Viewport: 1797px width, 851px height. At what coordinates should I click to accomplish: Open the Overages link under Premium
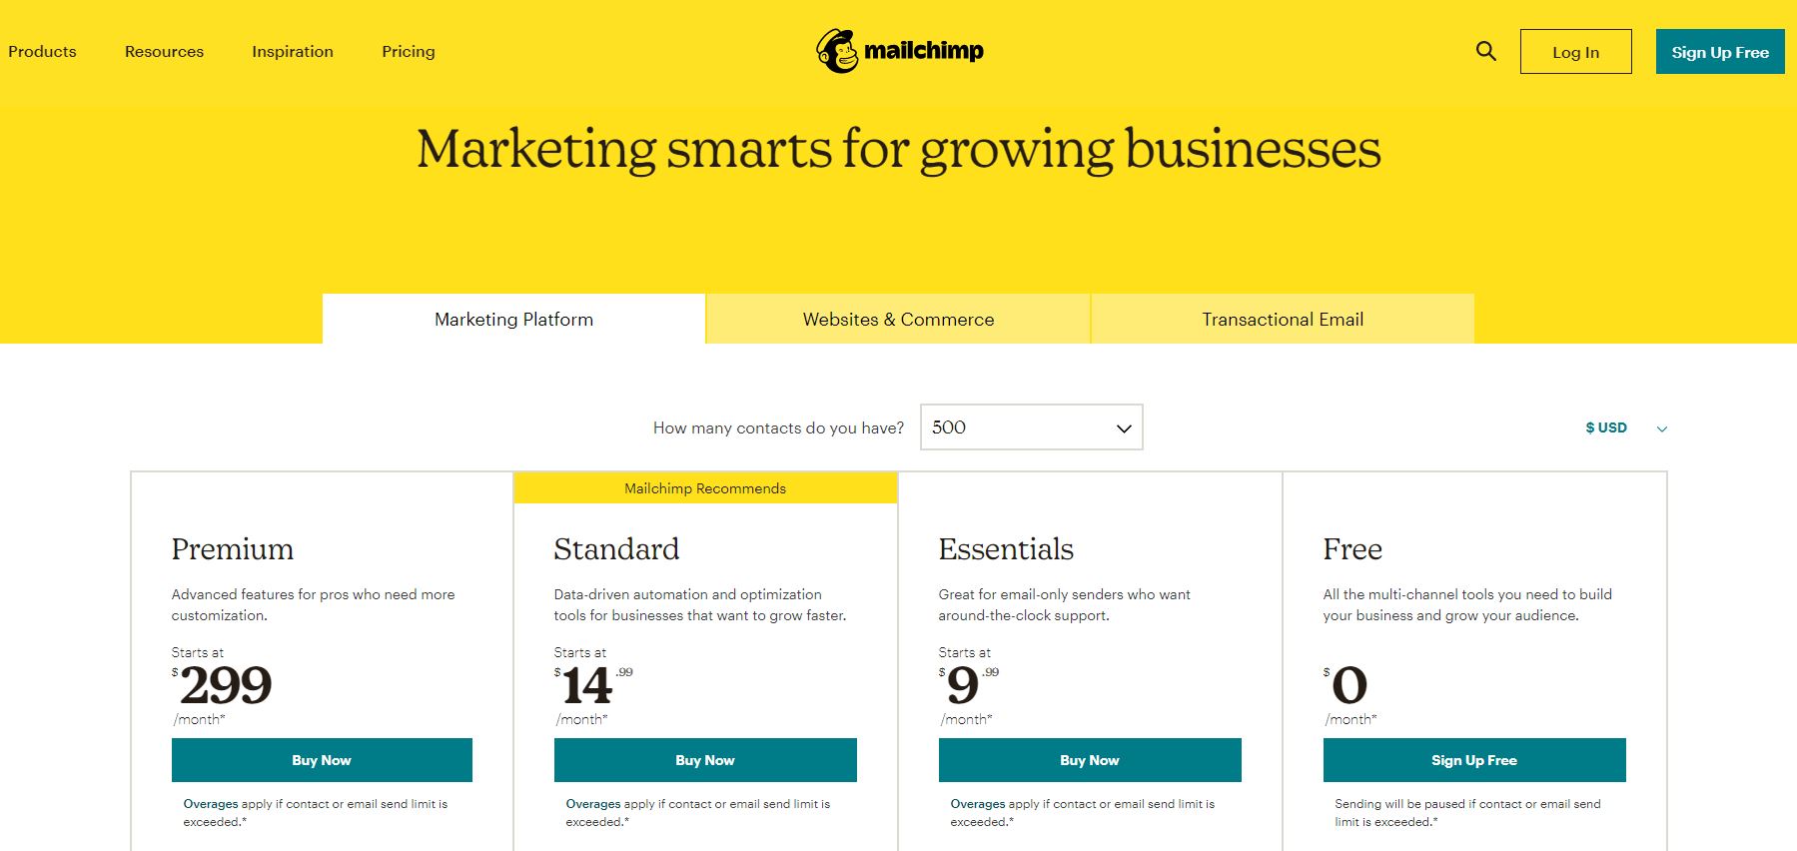pos(211,804)
